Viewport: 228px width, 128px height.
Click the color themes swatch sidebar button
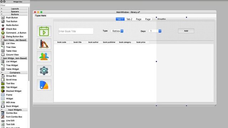(x=44, y=85)
